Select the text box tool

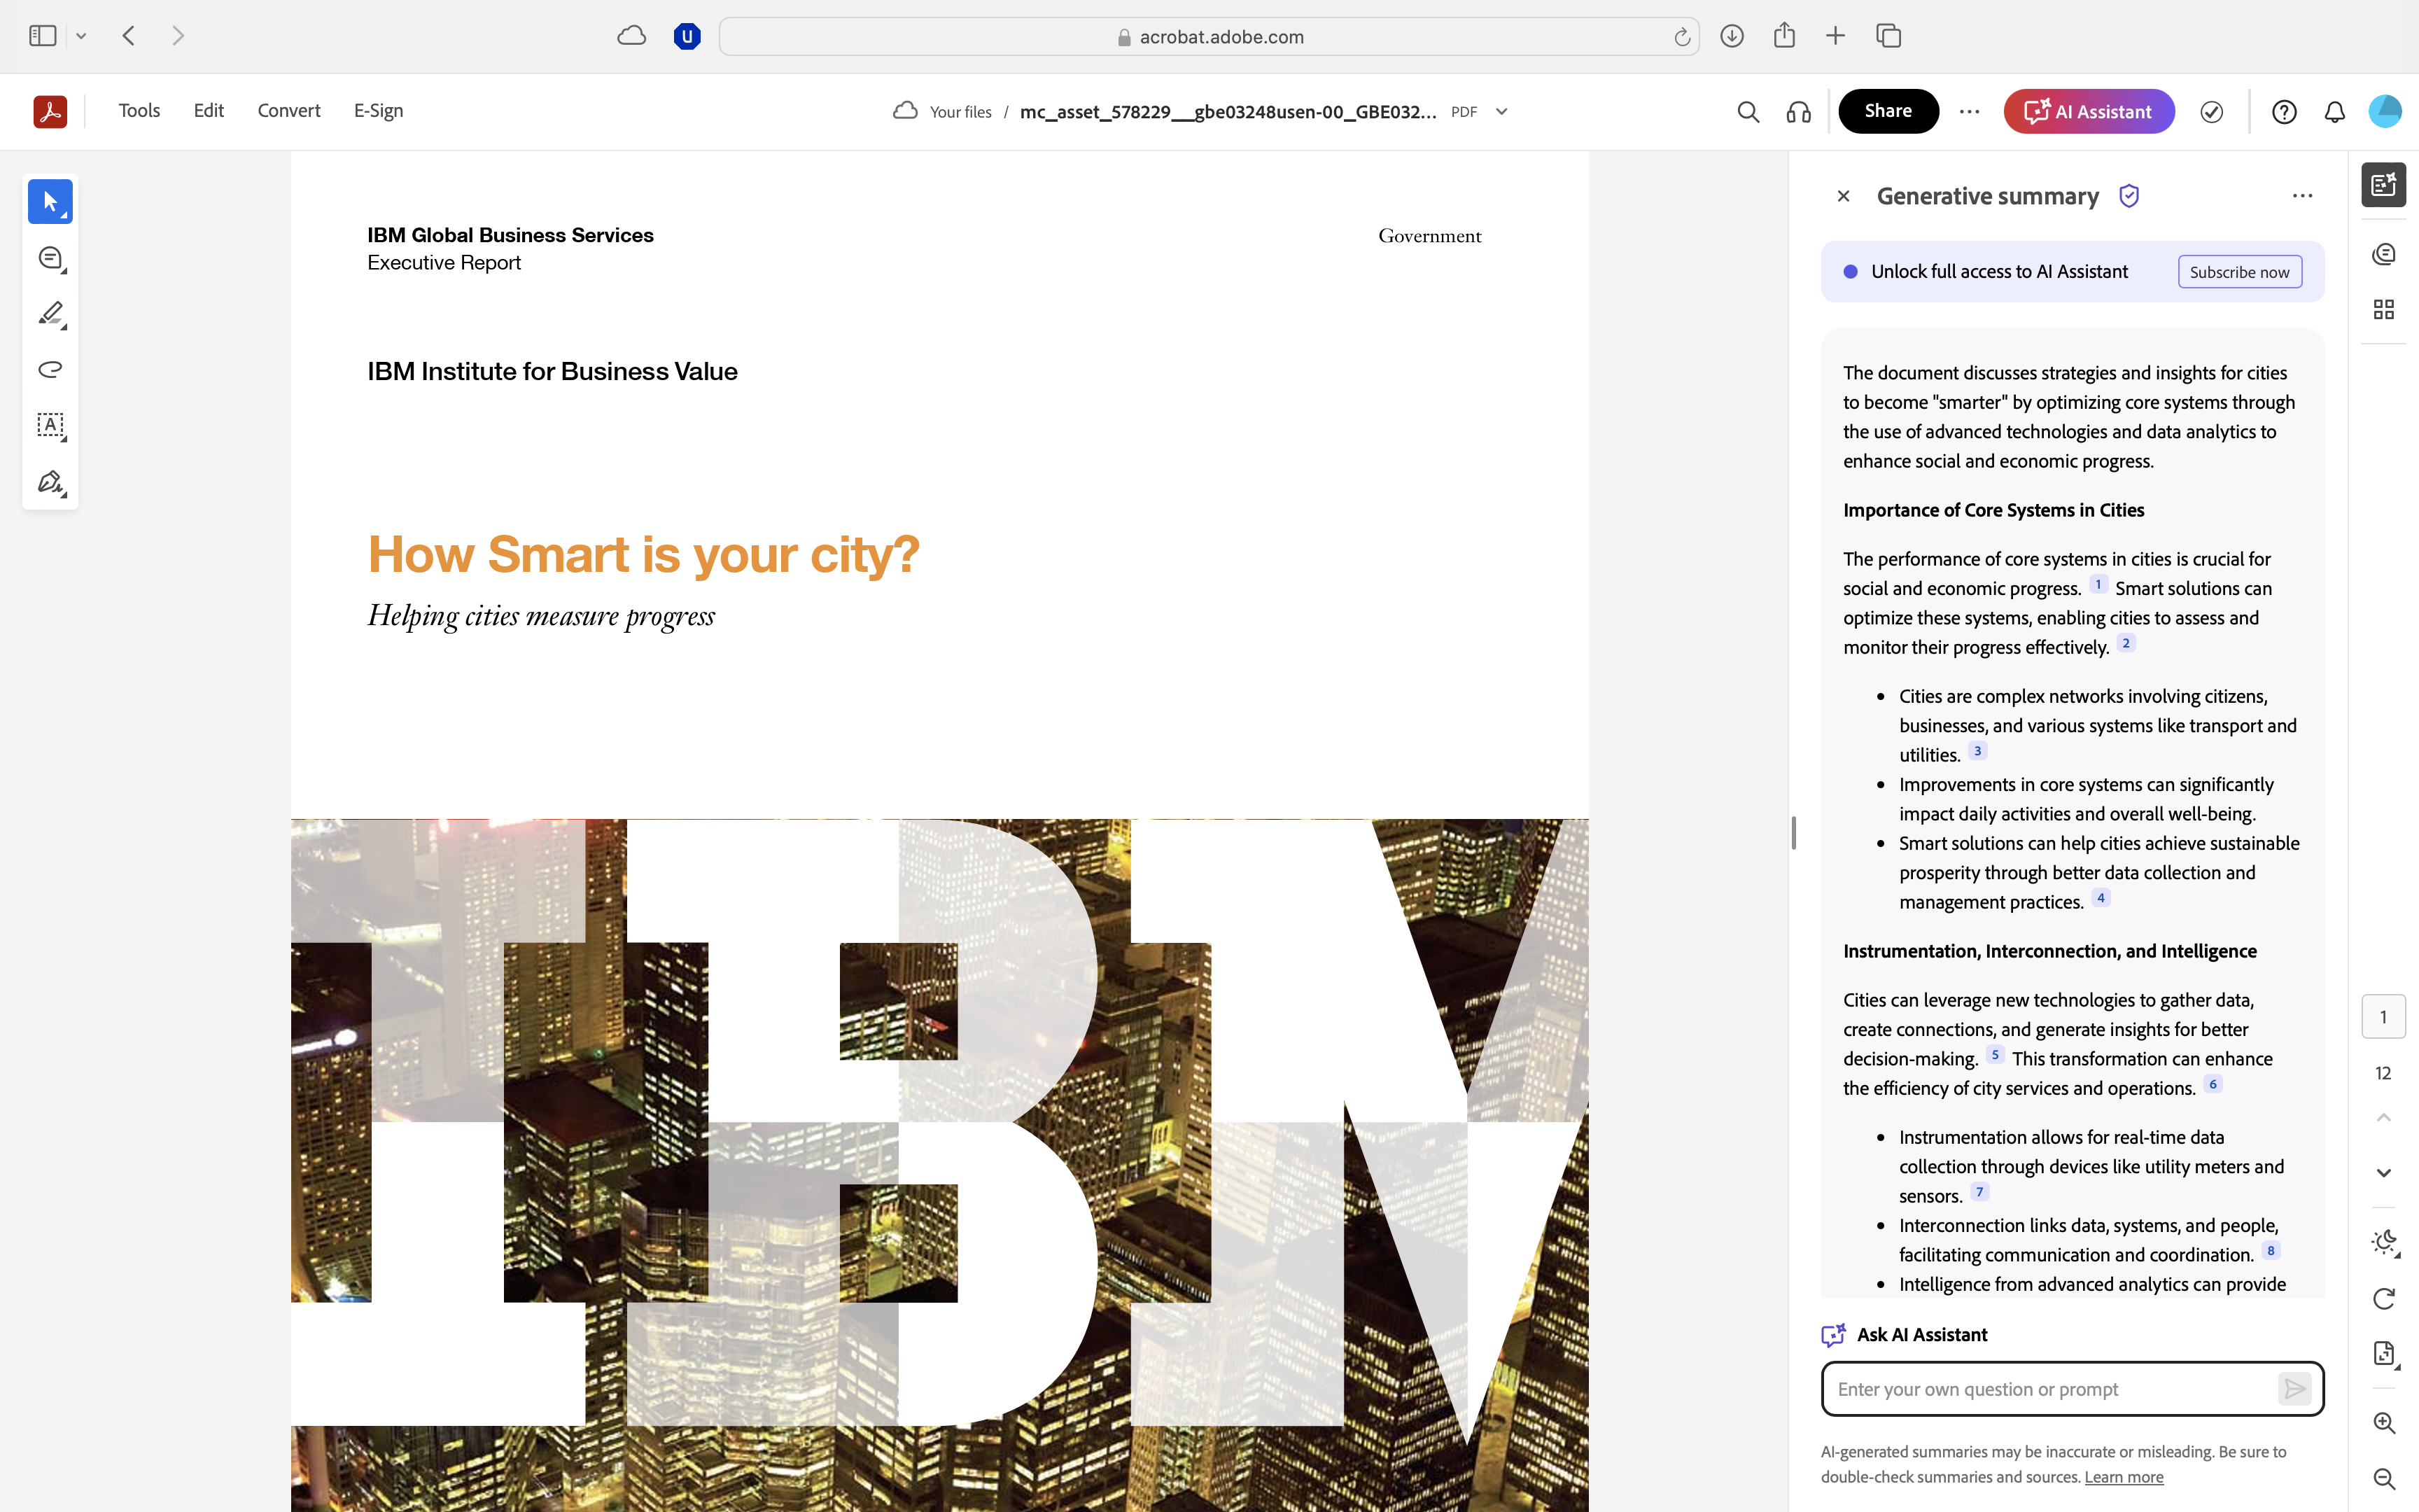50,425
